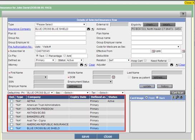Viewport: 195px width, 140px height.
Task: Click the Card Scan button
Action: (x=177, y=92)
